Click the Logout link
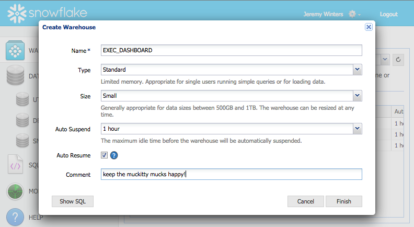The image size is (414, 227). [388, 14]
